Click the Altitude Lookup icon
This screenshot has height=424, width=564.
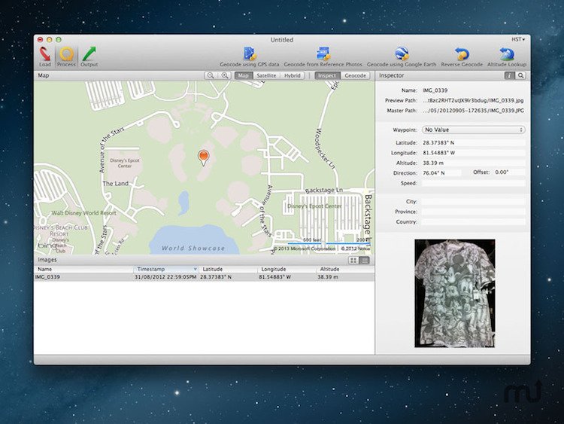pos(506,57)
